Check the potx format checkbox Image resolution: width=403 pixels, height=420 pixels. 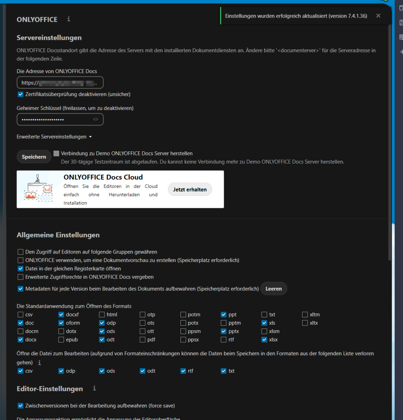pyautogui.click(x=183, y=323)
